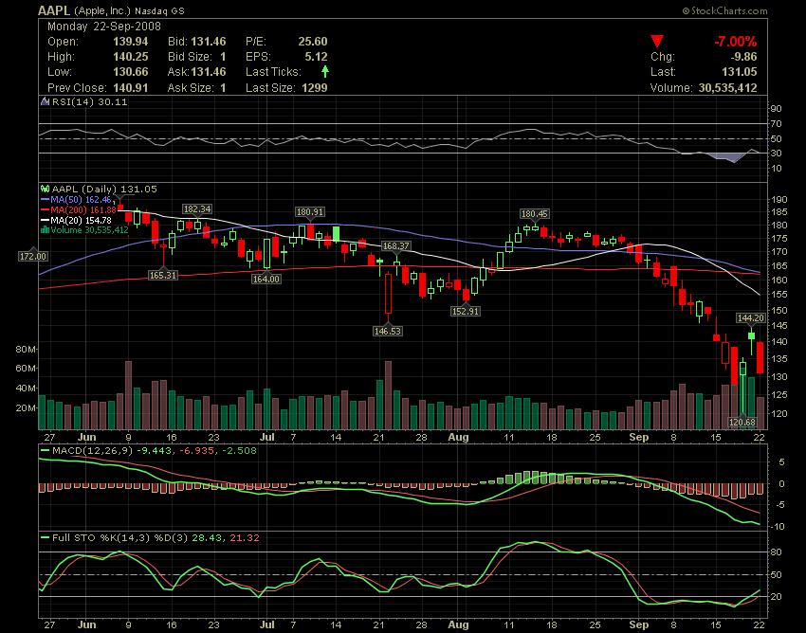Click the red down-triangle change indicator
Image resolution: width=806 pixels, height=633 pixels.
(657, 41)
